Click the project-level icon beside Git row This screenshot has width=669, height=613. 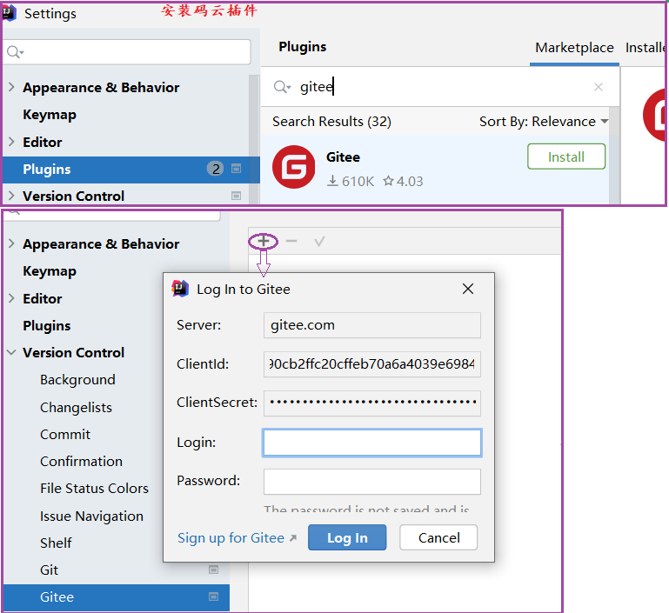point(213,570)
